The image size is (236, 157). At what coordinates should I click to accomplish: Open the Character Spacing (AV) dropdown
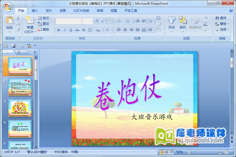90,30
